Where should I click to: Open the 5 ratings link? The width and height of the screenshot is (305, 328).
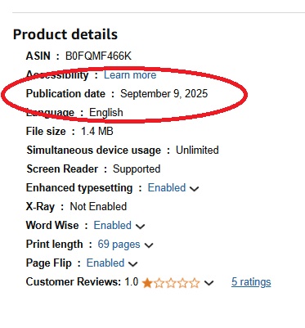[x=251, y=282]
